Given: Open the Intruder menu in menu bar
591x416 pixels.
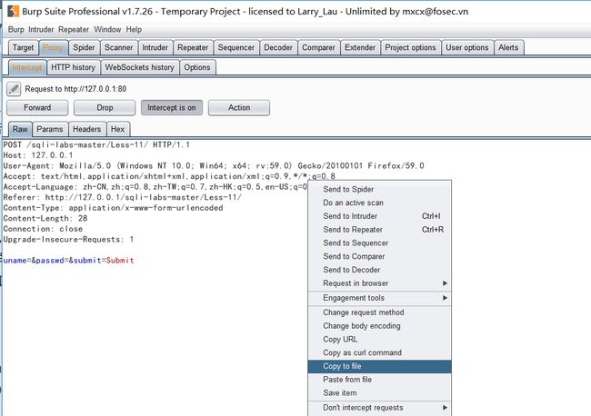Looking at the screenshot, I should [41, 29].
